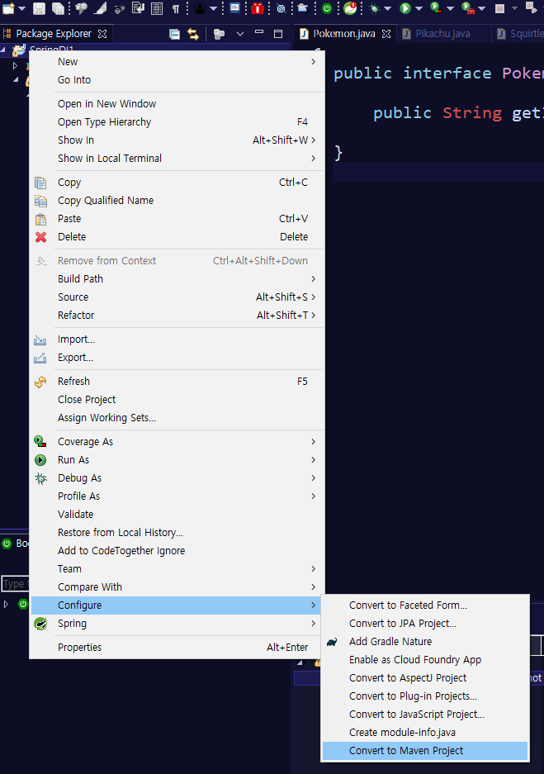Screen dimensions: 544x774
Task: Click the open folder toolbar icon
Action: [302, 8]
